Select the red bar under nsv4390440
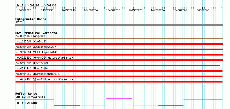This screenshot has height=109, width=230. [x=119, y=71]
